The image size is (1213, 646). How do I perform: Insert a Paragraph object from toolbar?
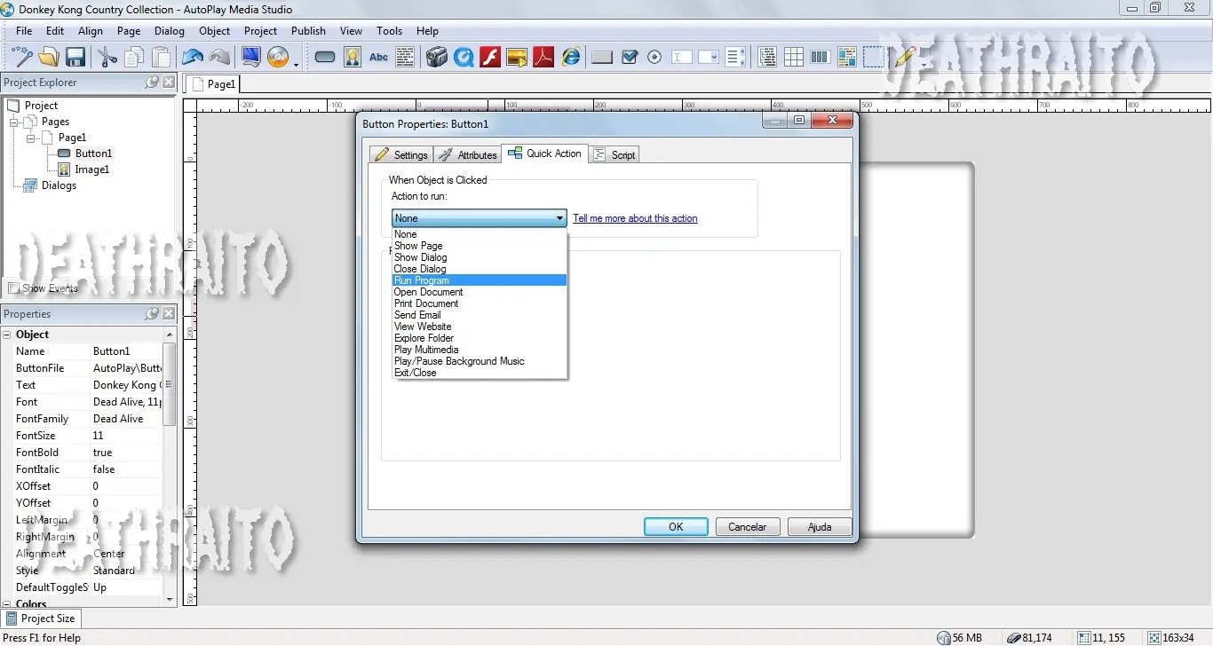405,58
